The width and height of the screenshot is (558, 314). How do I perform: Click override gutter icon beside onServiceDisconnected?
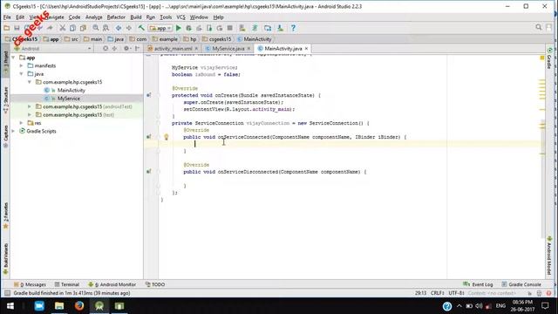click(x=149, y=172)
